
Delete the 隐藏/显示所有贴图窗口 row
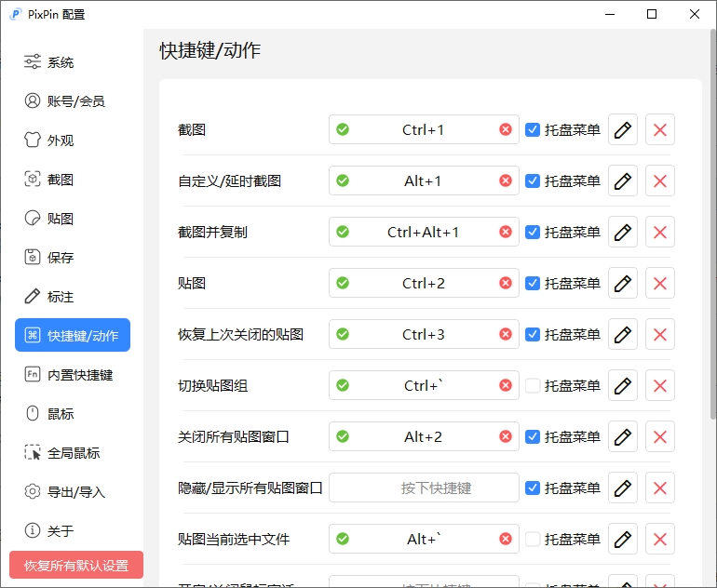(660, 488)
